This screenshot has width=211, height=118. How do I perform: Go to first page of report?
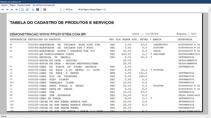pyautogui.click(x=3, y=9)
